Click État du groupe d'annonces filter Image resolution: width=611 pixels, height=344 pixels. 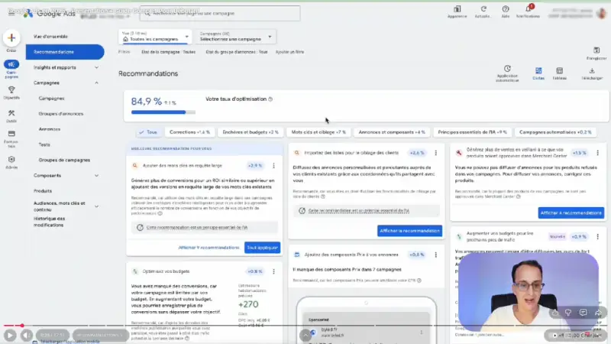coord(237,52)
